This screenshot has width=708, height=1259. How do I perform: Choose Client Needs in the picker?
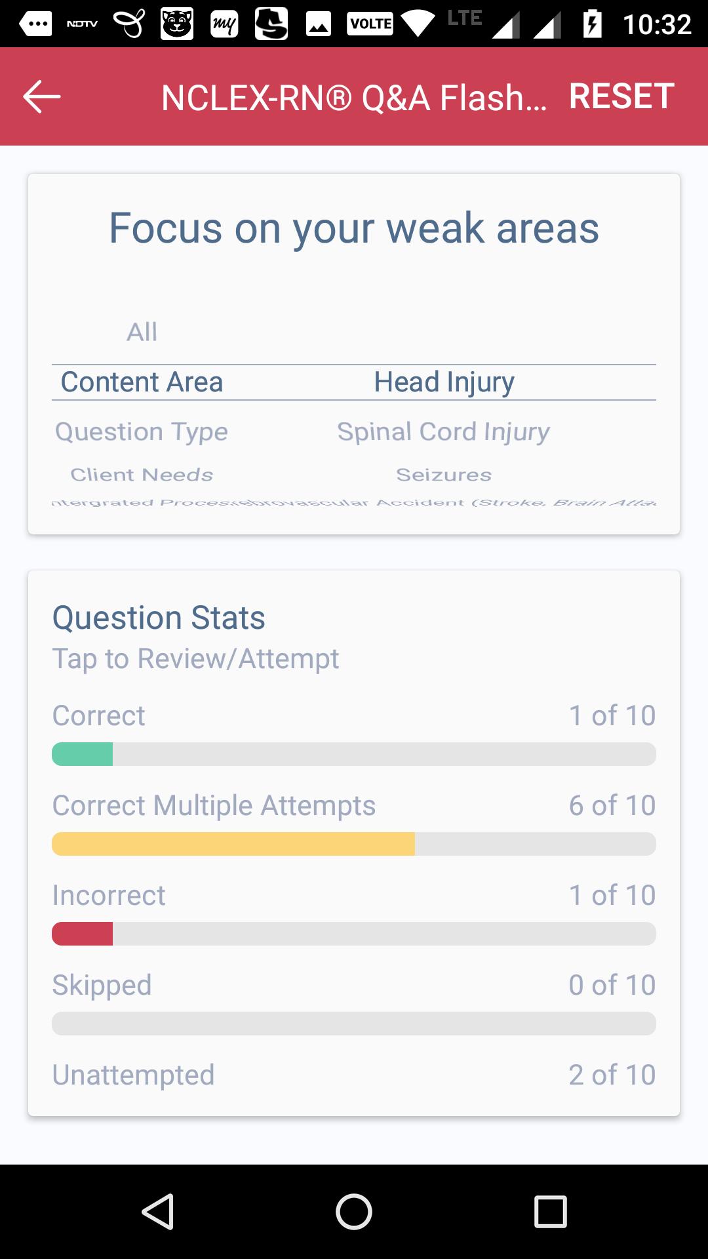pos(142,474)
